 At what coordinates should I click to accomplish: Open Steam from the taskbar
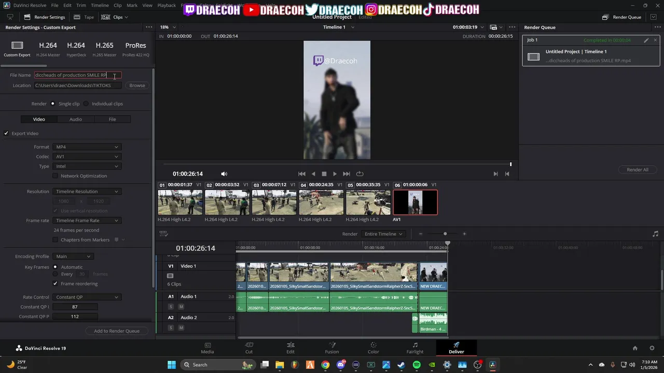tap(401, 365)
